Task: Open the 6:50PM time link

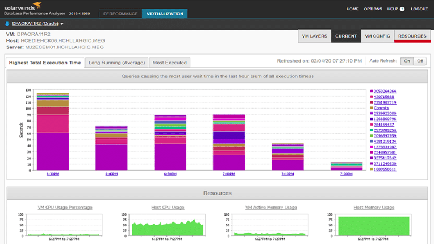Action: 170,174
